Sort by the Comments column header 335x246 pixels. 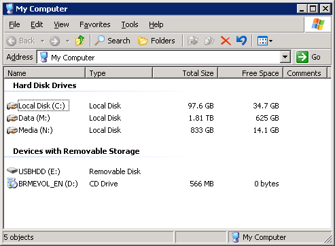pos(305,73)
